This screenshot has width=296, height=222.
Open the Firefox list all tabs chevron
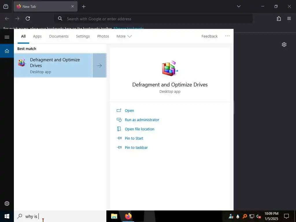pyautogui.click(x=238, y=6)
